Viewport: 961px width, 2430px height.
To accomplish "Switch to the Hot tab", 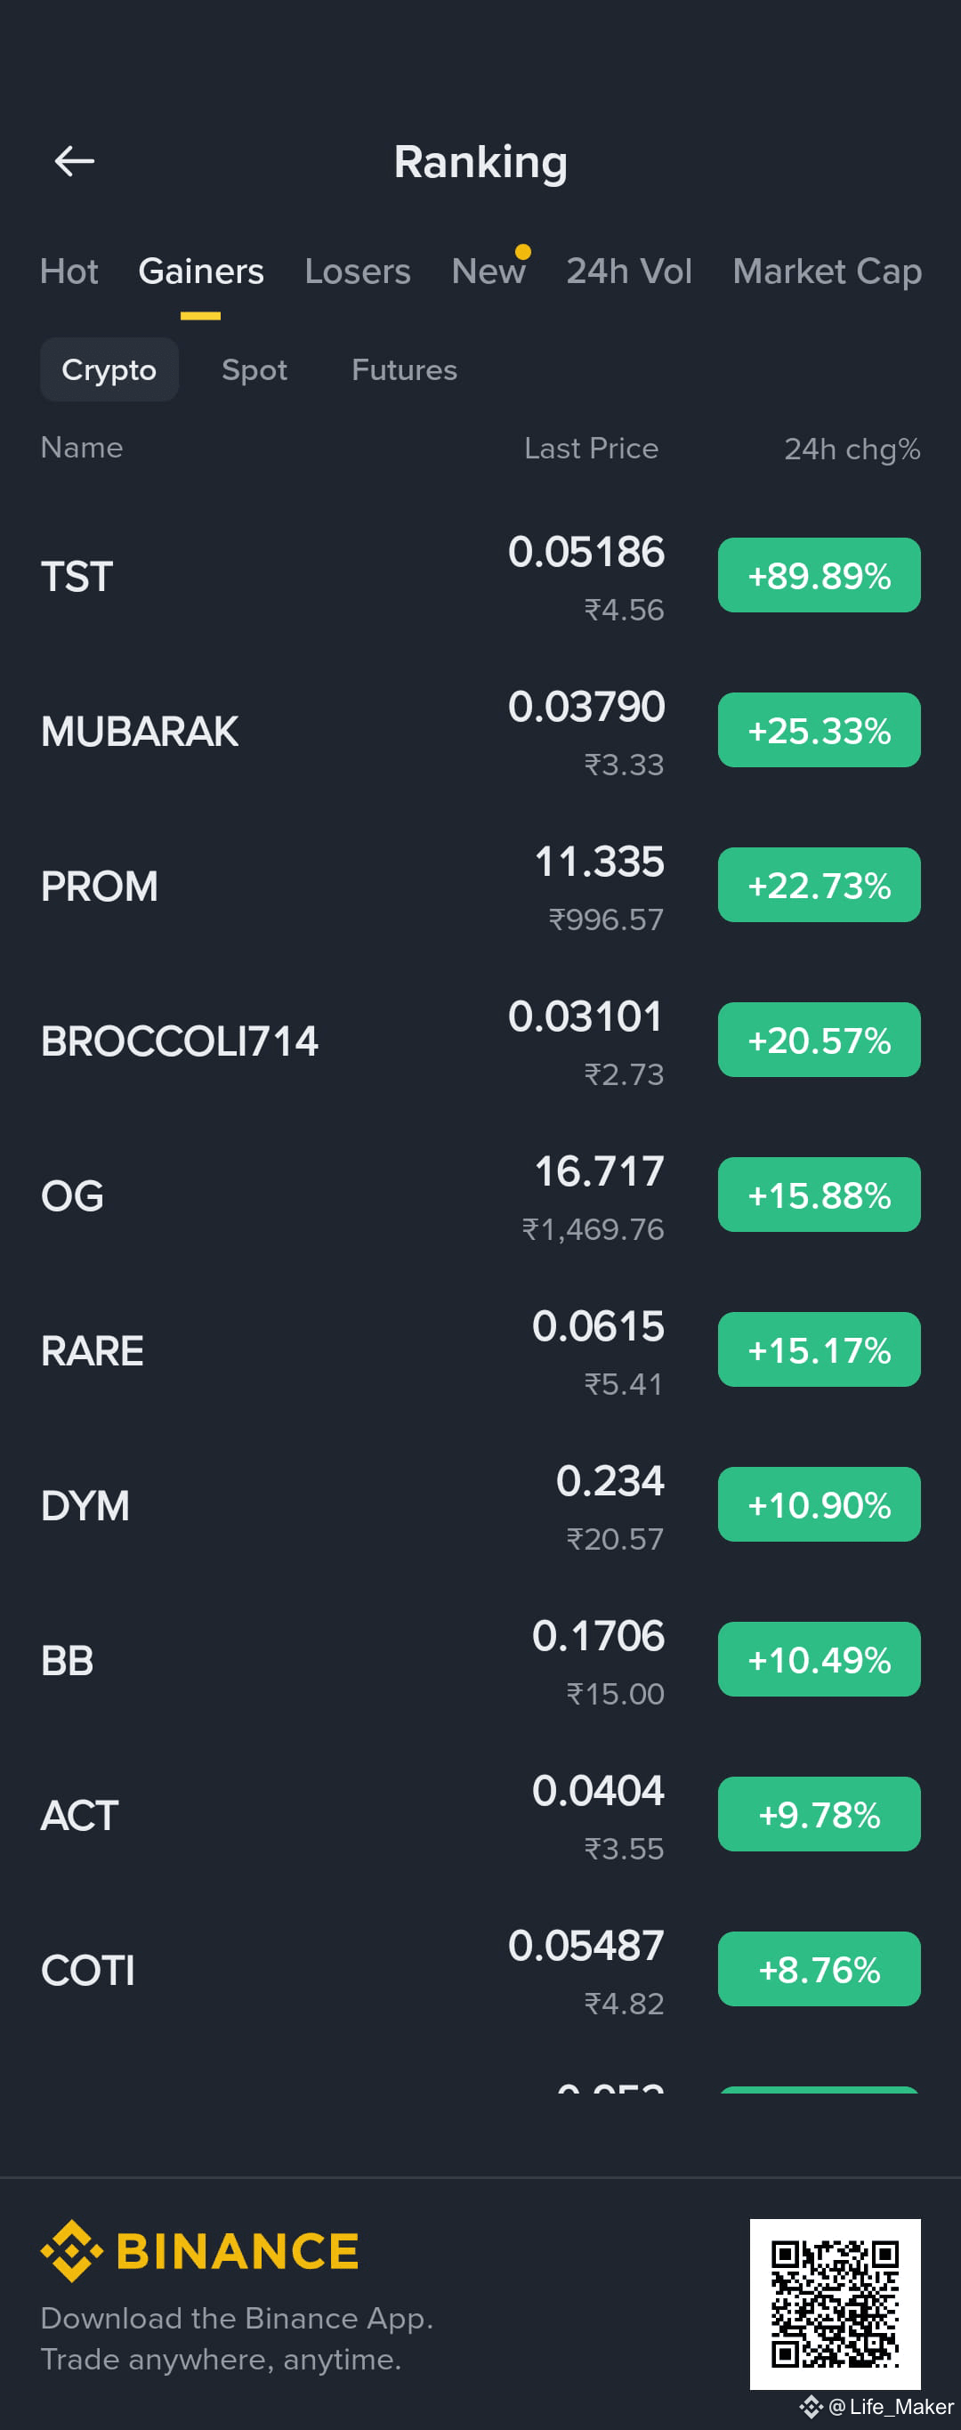I will 69,271.
